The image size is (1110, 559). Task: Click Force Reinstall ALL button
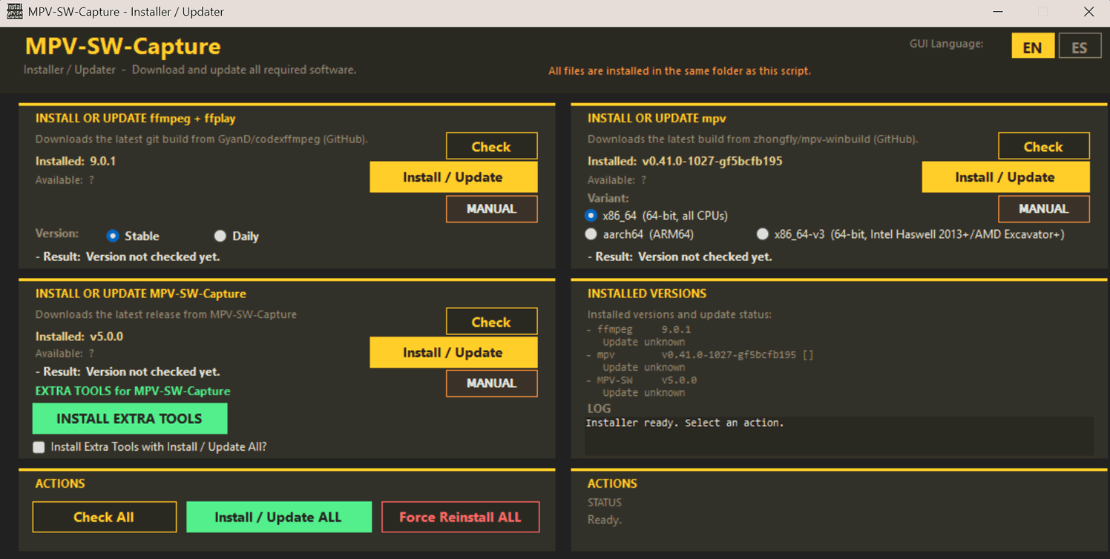(x=460, y=517)
